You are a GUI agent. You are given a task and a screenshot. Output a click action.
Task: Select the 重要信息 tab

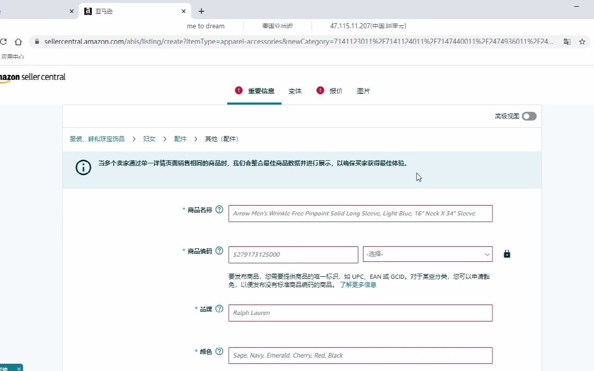point(261,91)
